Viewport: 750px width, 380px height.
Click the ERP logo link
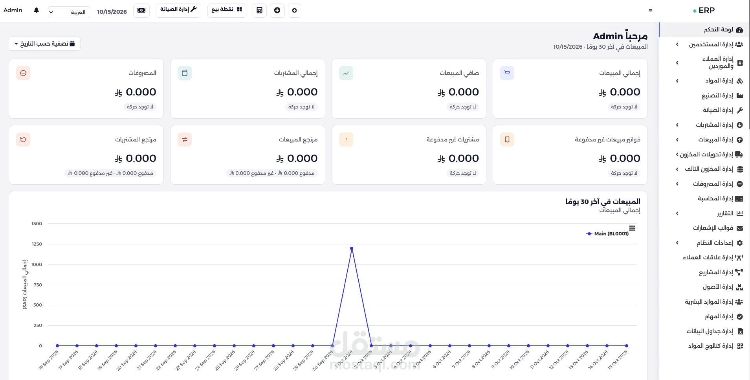click(704, 11)
